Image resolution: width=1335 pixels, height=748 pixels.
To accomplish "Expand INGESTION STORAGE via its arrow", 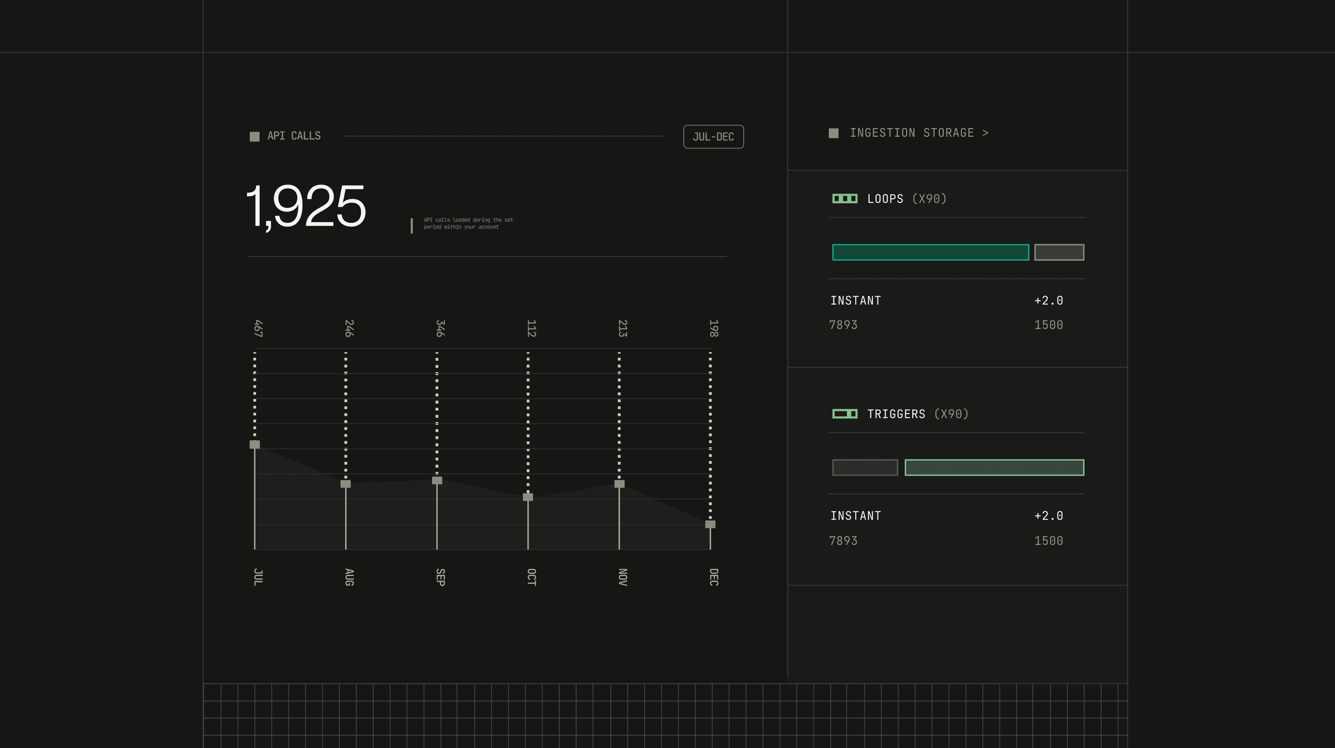I will click(x=985, y=133).
